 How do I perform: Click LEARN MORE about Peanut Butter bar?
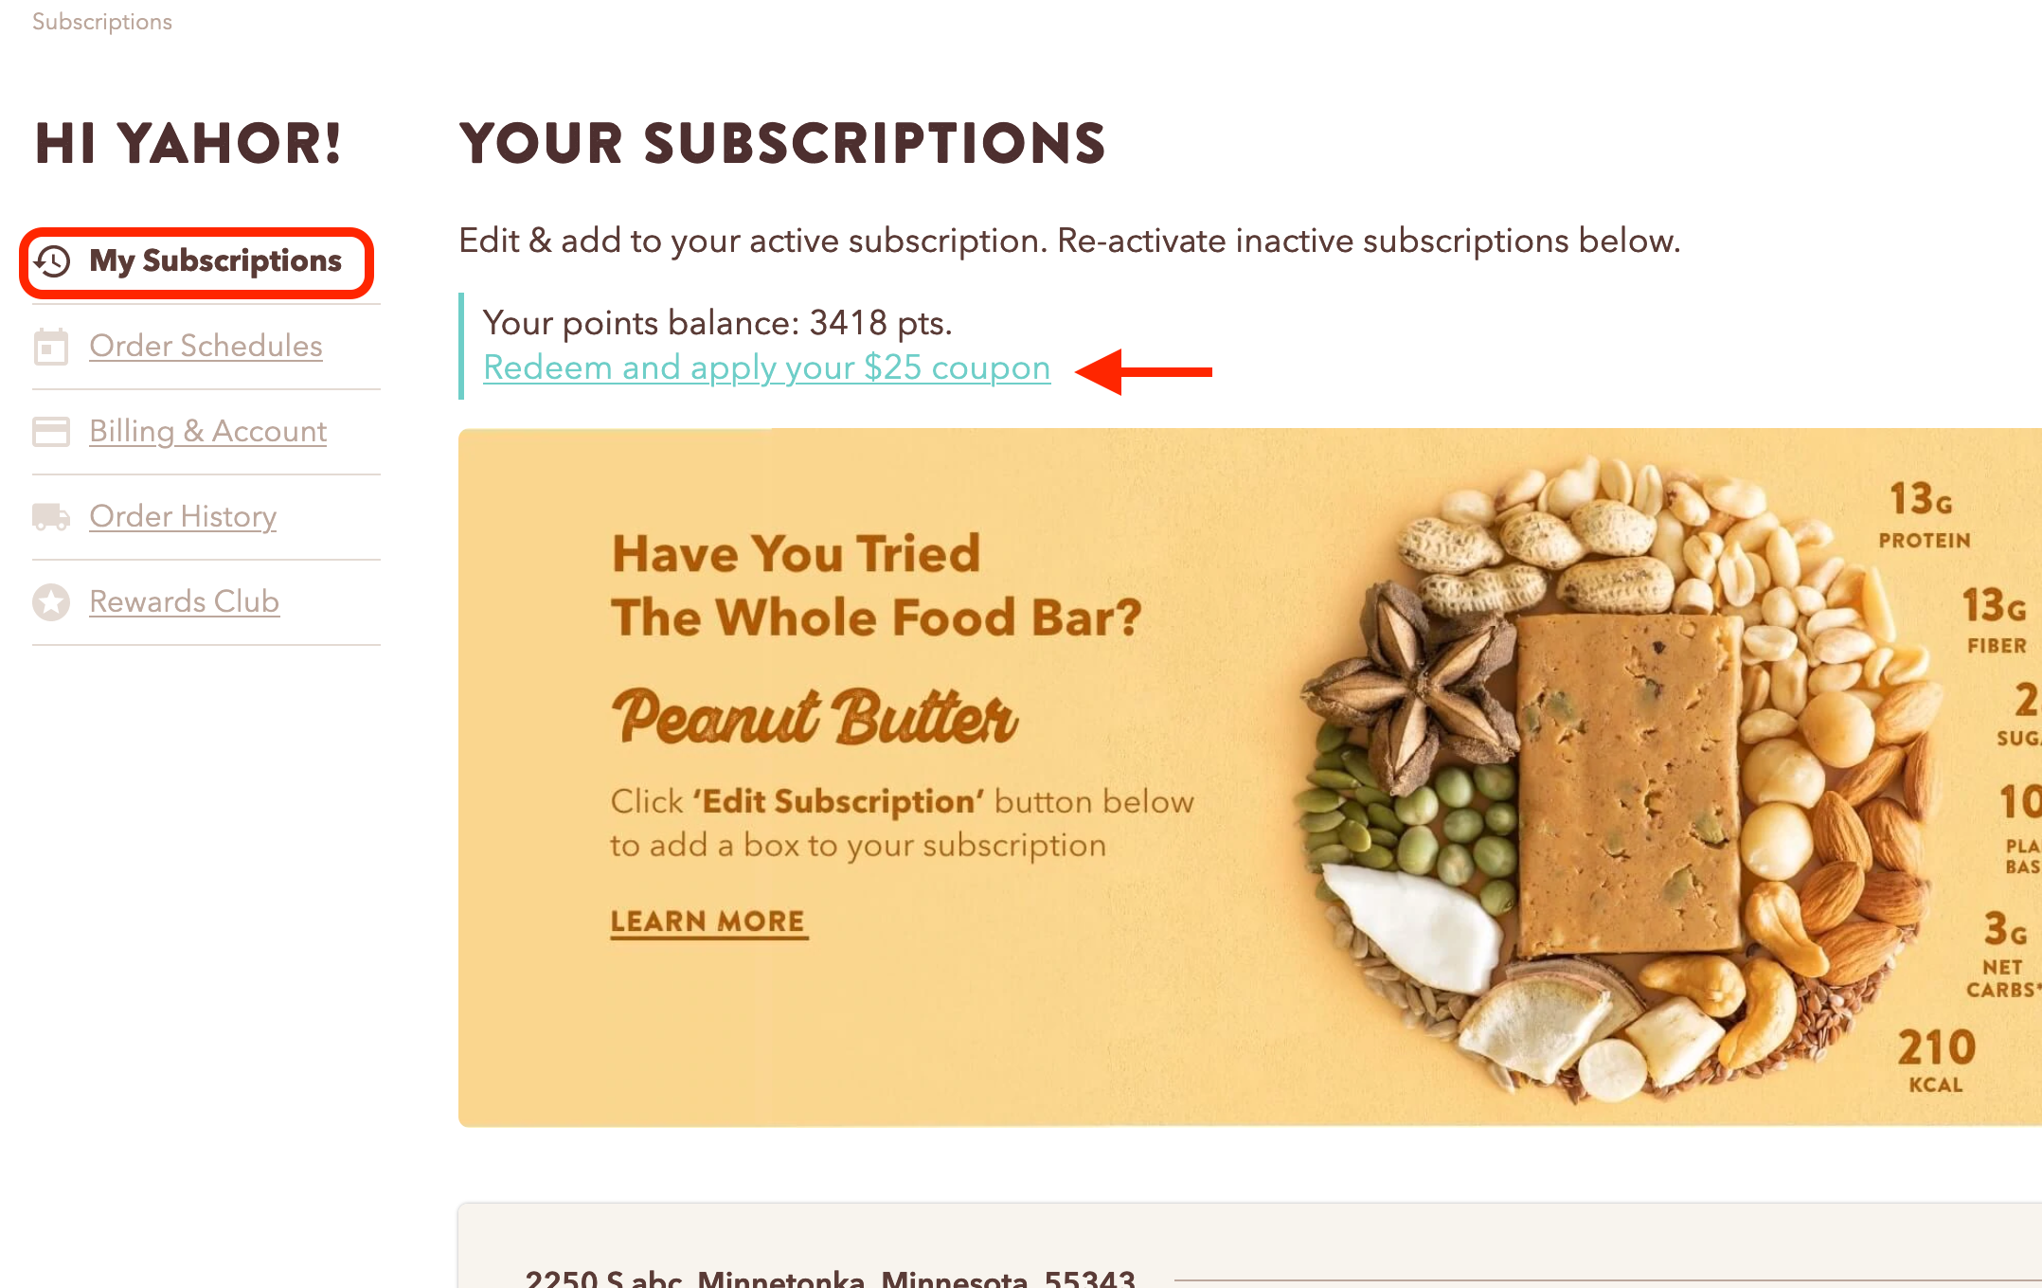pos(708,920)
